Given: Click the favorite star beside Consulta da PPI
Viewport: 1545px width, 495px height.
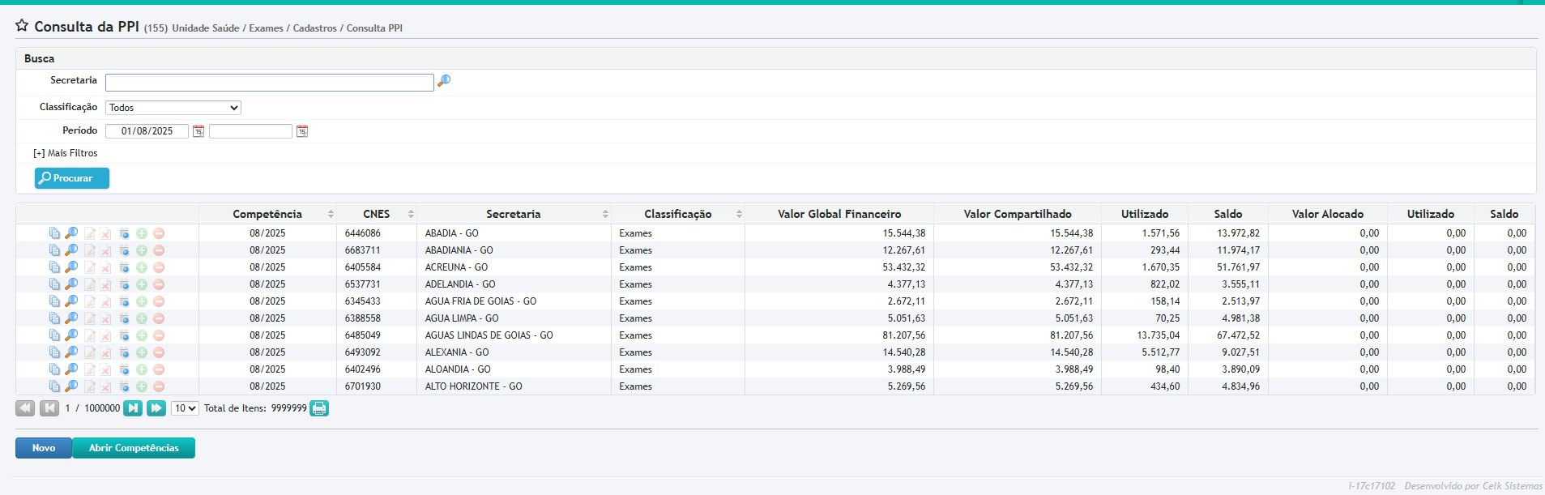Looking at the screenshot, I should click(22, 26).
